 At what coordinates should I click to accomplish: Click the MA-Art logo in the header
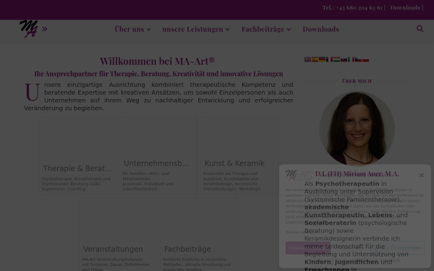28,29
